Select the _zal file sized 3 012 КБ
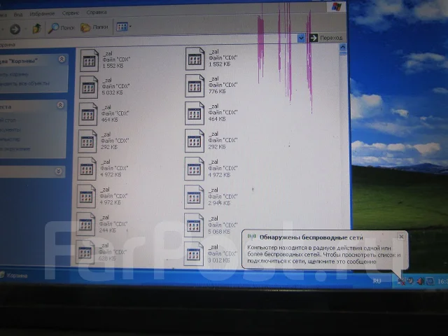 point(211,253)
